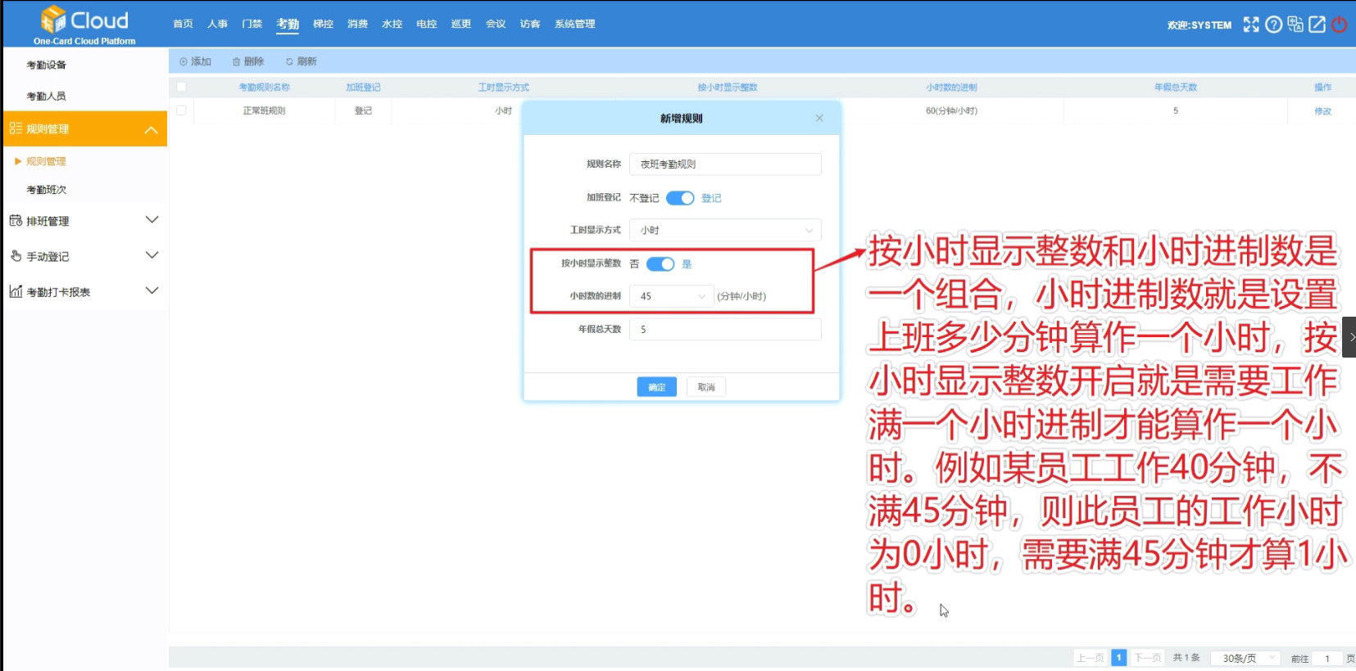Click the 添加 add icon in toolbar

(184, 62)
